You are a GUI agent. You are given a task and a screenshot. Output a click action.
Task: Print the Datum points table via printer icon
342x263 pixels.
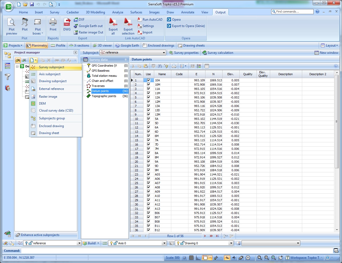pyautogui.click(x=174, y=66)
